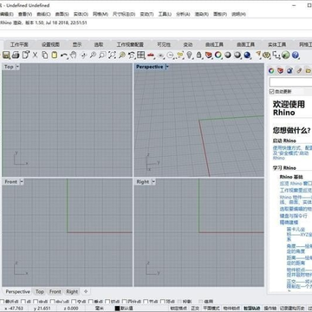Switch to the 实体工具 toolbar tab

pyautogui.click(x=276, y=44)
